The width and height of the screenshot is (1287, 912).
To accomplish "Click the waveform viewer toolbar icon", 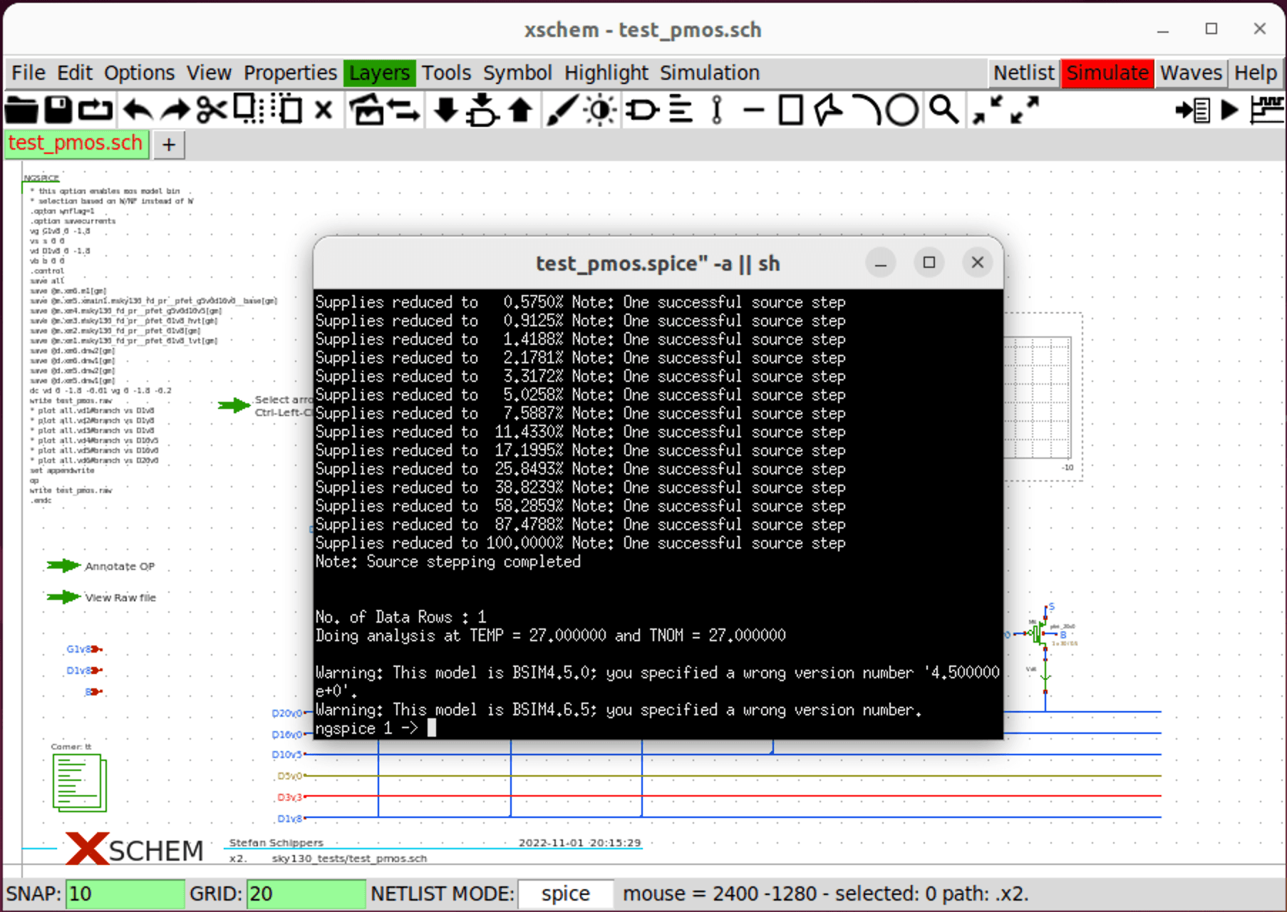I will coord(1267,110).
